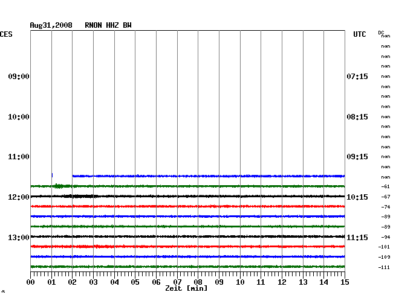Click the DC value -111
This screenshot has height=298, width=393.
(384, 267)
